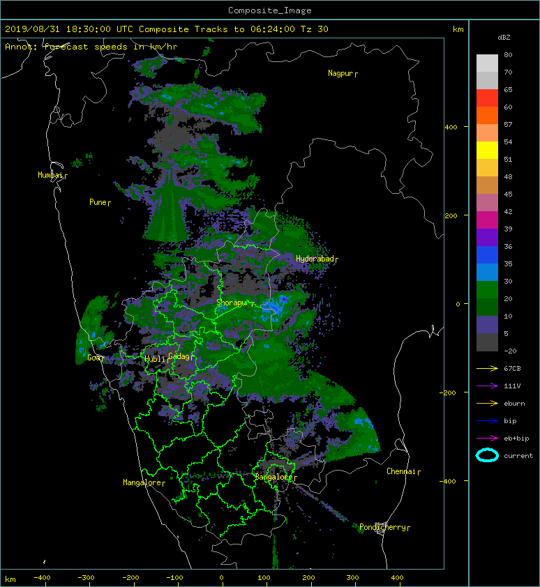The width and height of the screenshot is (540, 587).
Task: Click the 'Chennai' city label
Action: coord(403,472)
